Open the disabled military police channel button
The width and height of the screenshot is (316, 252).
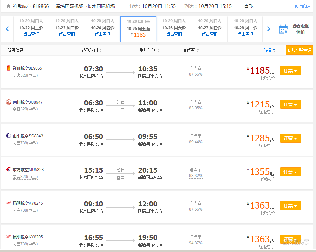point(299,50)
